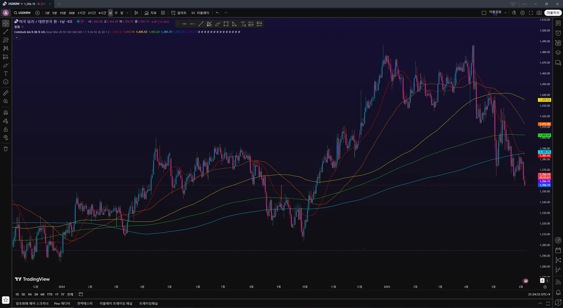
Task: Open the favorites star toolbar button
Action: (6, 300)
